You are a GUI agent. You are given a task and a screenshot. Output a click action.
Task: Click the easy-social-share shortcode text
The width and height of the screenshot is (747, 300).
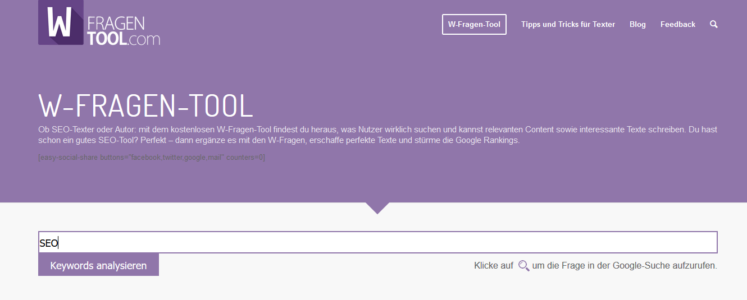(152, 158)
